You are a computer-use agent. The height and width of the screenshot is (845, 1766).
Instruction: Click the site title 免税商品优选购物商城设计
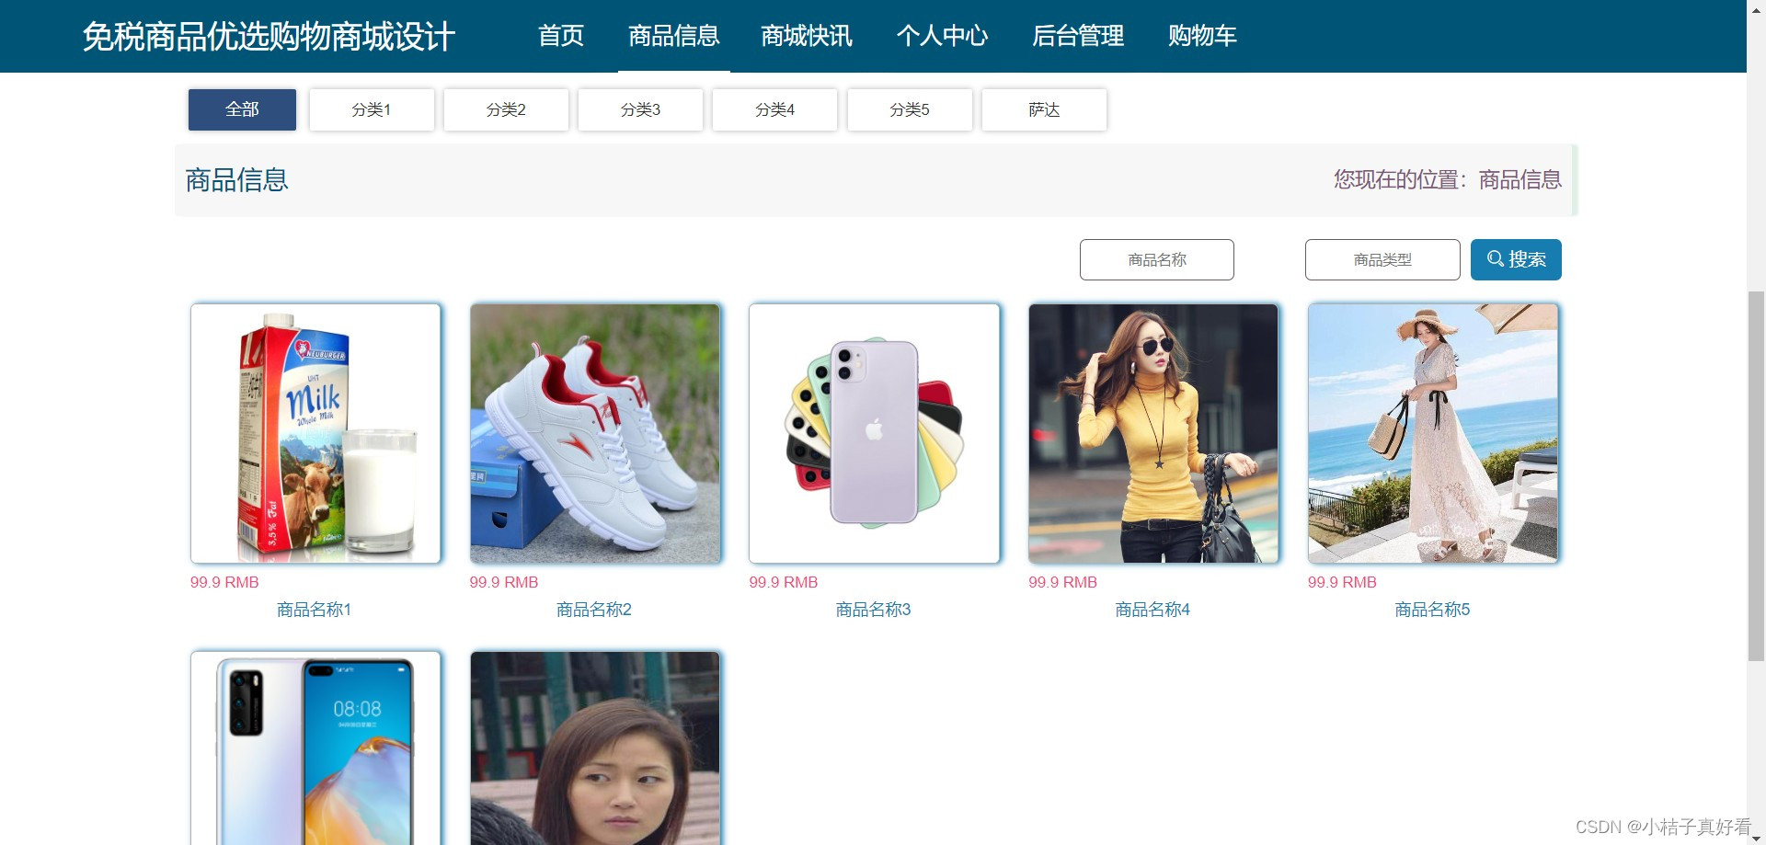coord(269,37)
